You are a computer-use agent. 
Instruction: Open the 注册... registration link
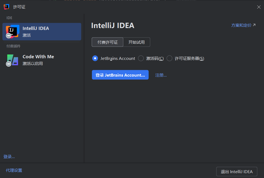coord(161,75)
